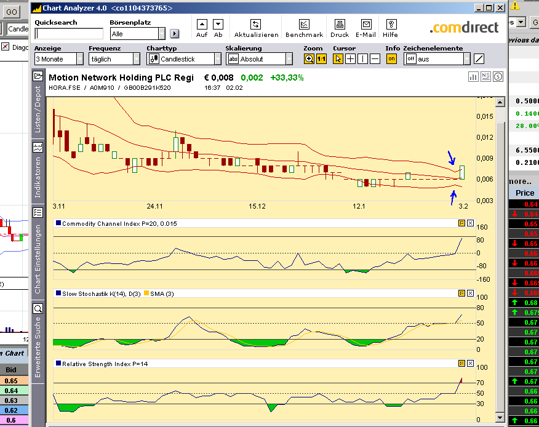This screenshot has height=427, width=539.
Task: Close the Commodity Channel Index panel
Action: tap(470, 223)
